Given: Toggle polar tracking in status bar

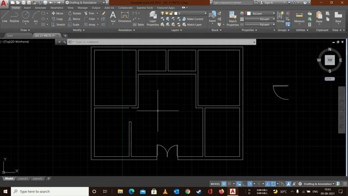Looking at the screenshot, I should click(250, 184).
